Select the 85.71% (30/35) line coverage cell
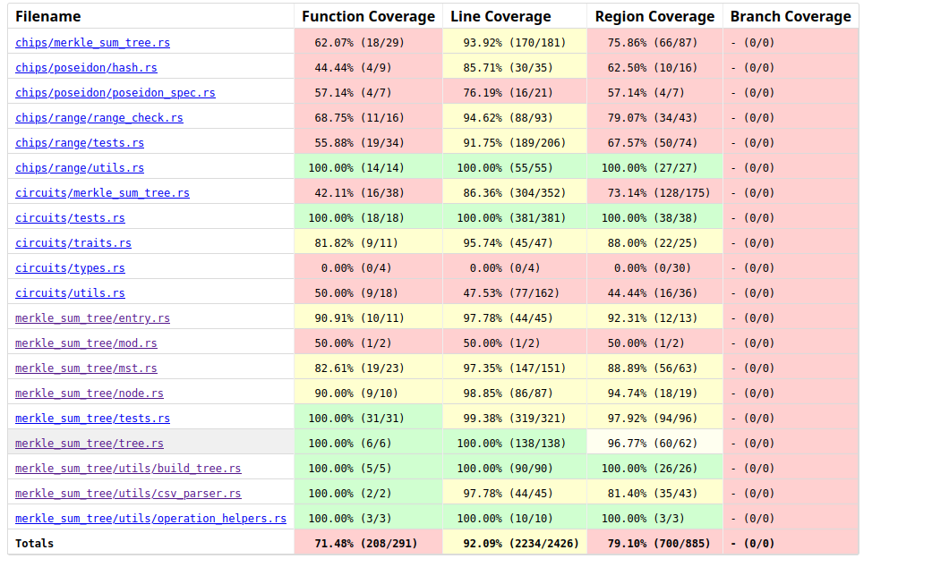932x567 pixels. click(515, 68)
